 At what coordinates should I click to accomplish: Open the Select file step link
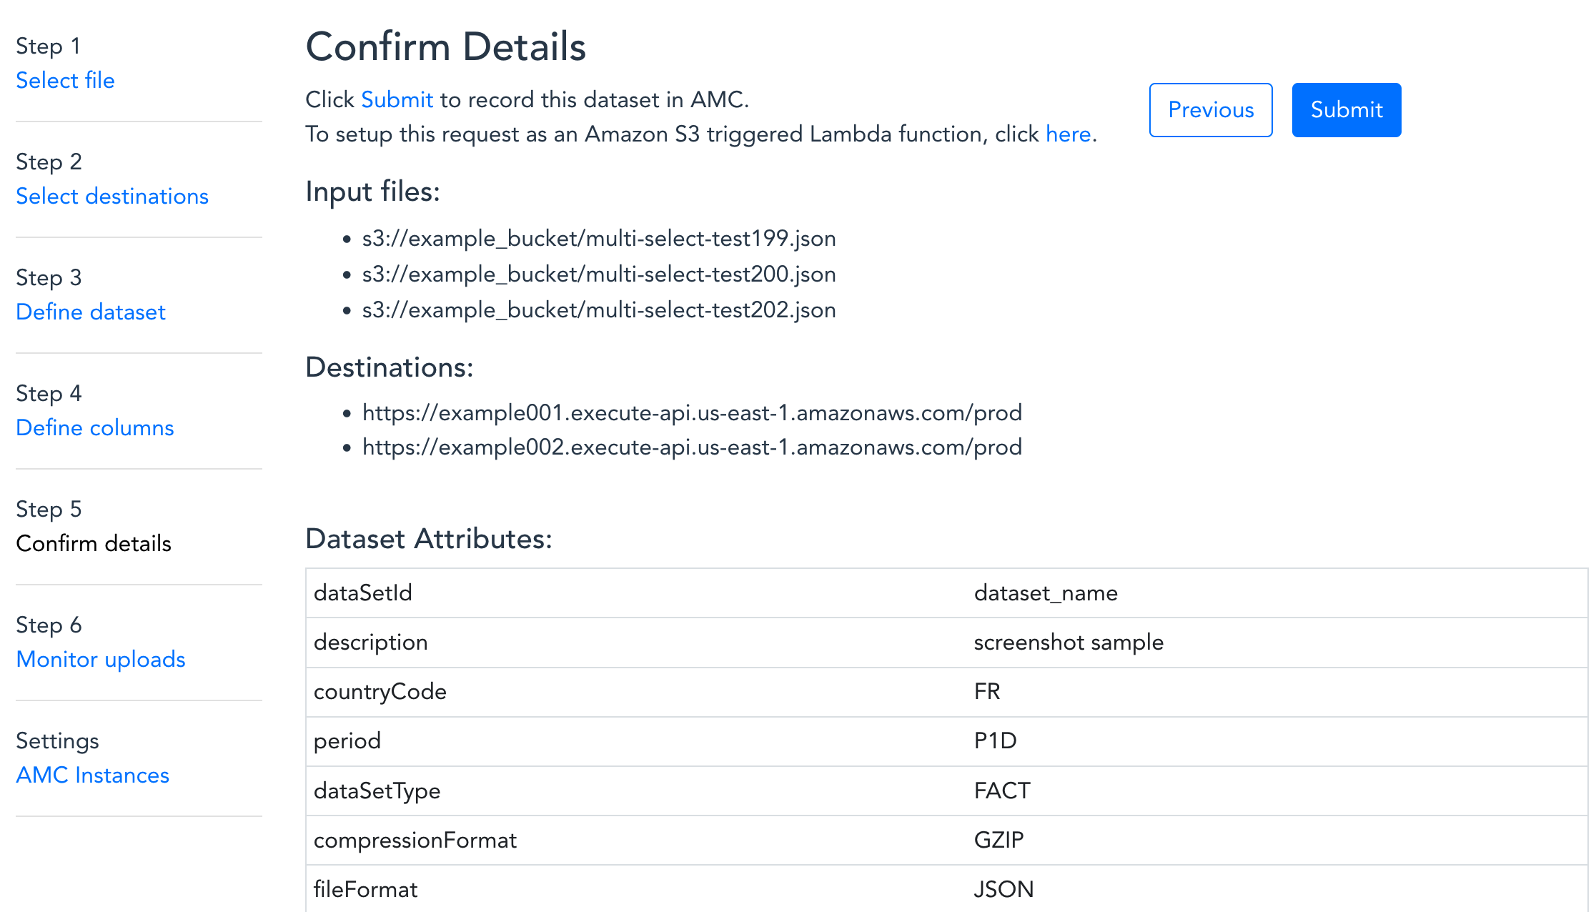coord(65,80)
